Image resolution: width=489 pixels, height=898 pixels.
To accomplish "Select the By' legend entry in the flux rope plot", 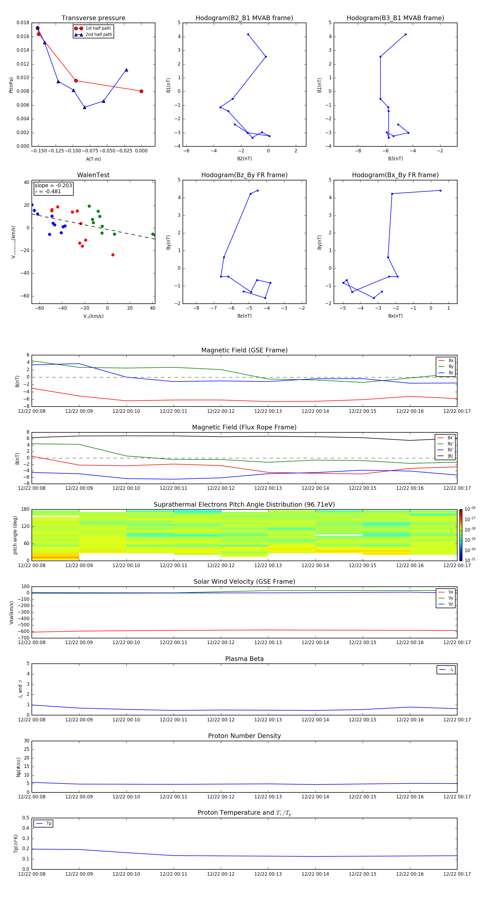I will tap(446, 444).
